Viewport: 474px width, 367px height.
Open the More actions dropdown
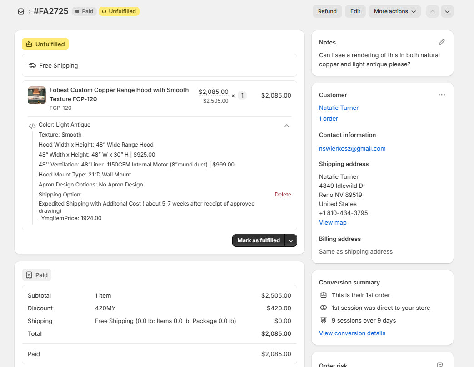(x=394, y=11)
